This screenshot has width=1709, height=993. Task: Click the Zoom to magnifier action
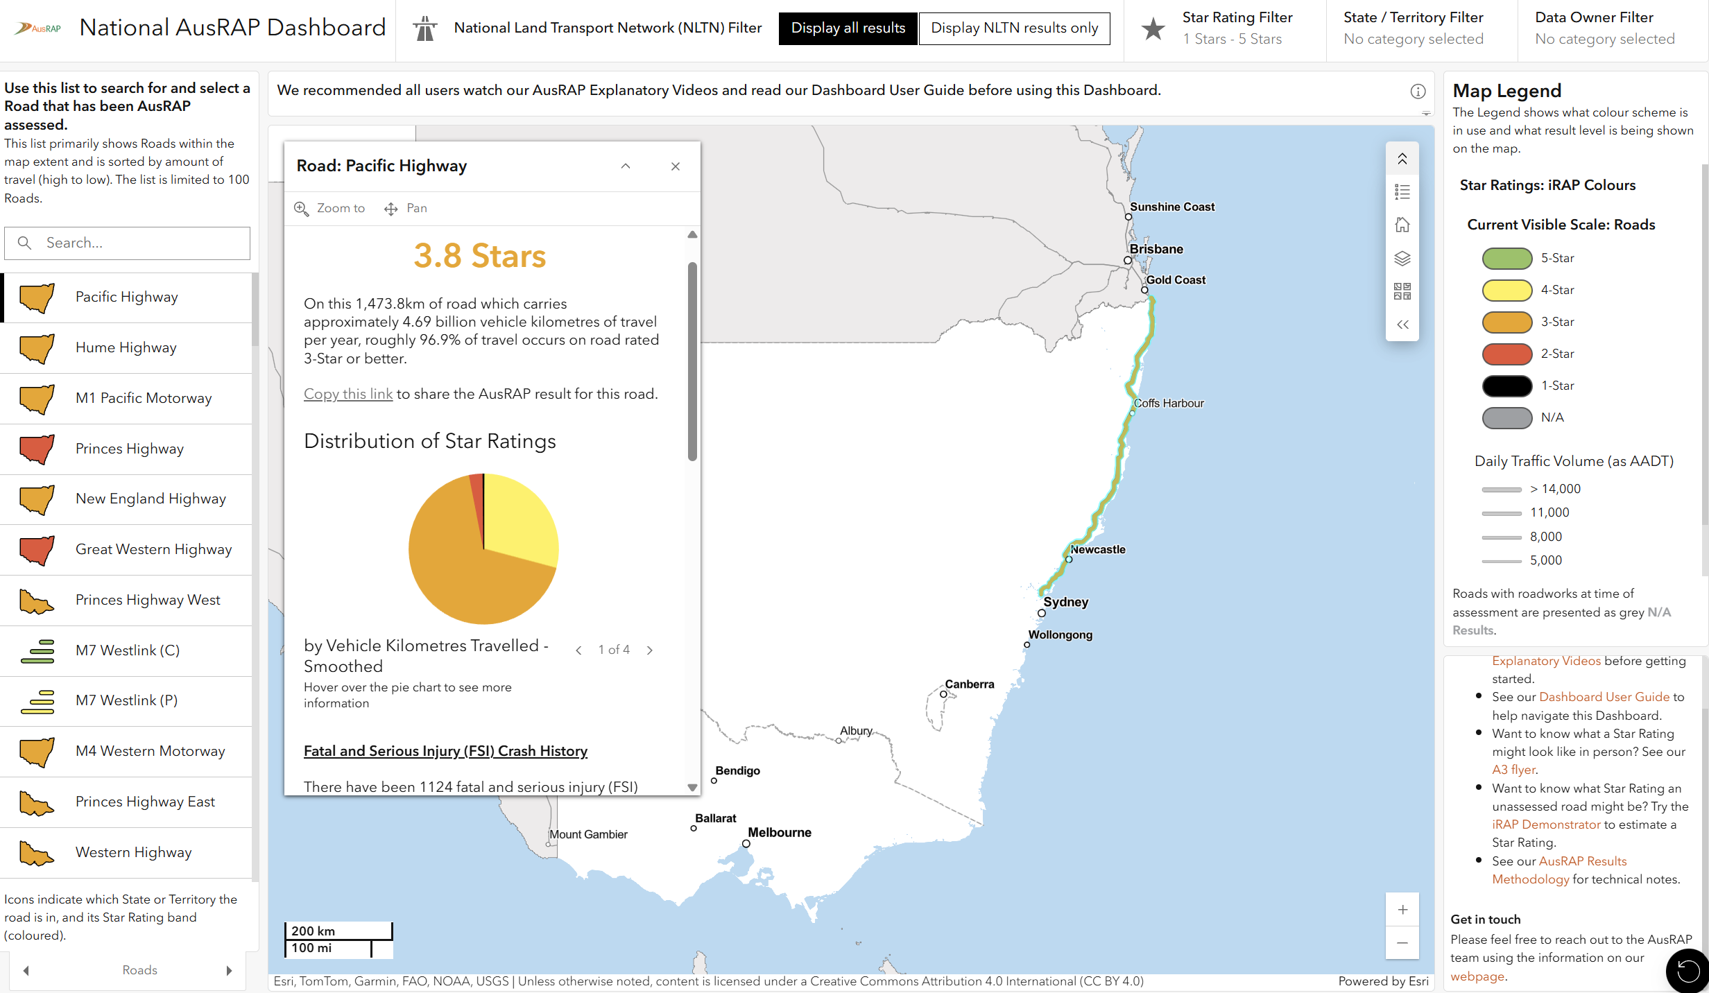(329, 208)
